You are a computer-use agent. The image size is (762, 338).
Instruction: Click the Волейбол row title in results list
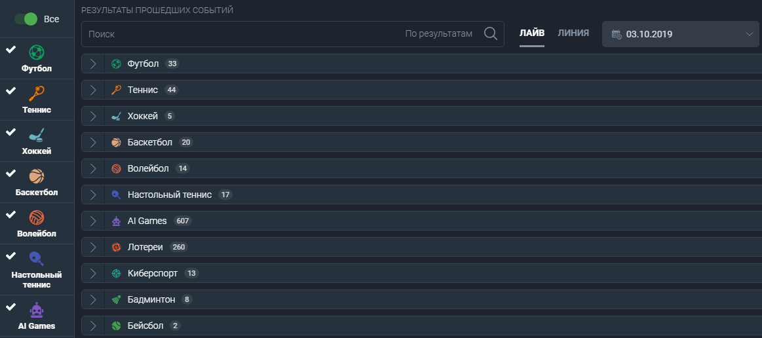click(148, 168)
